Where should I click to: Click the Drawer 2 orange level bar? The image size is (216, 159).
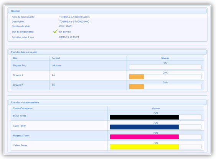(x=136, y=86)
